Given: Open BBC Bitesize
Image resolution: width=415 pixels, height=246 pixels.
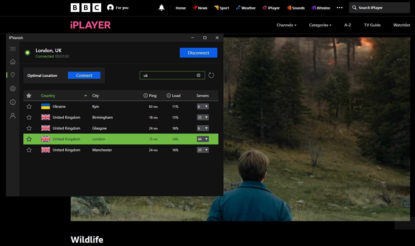Looking at the screenshot, I should click(321, 8).
